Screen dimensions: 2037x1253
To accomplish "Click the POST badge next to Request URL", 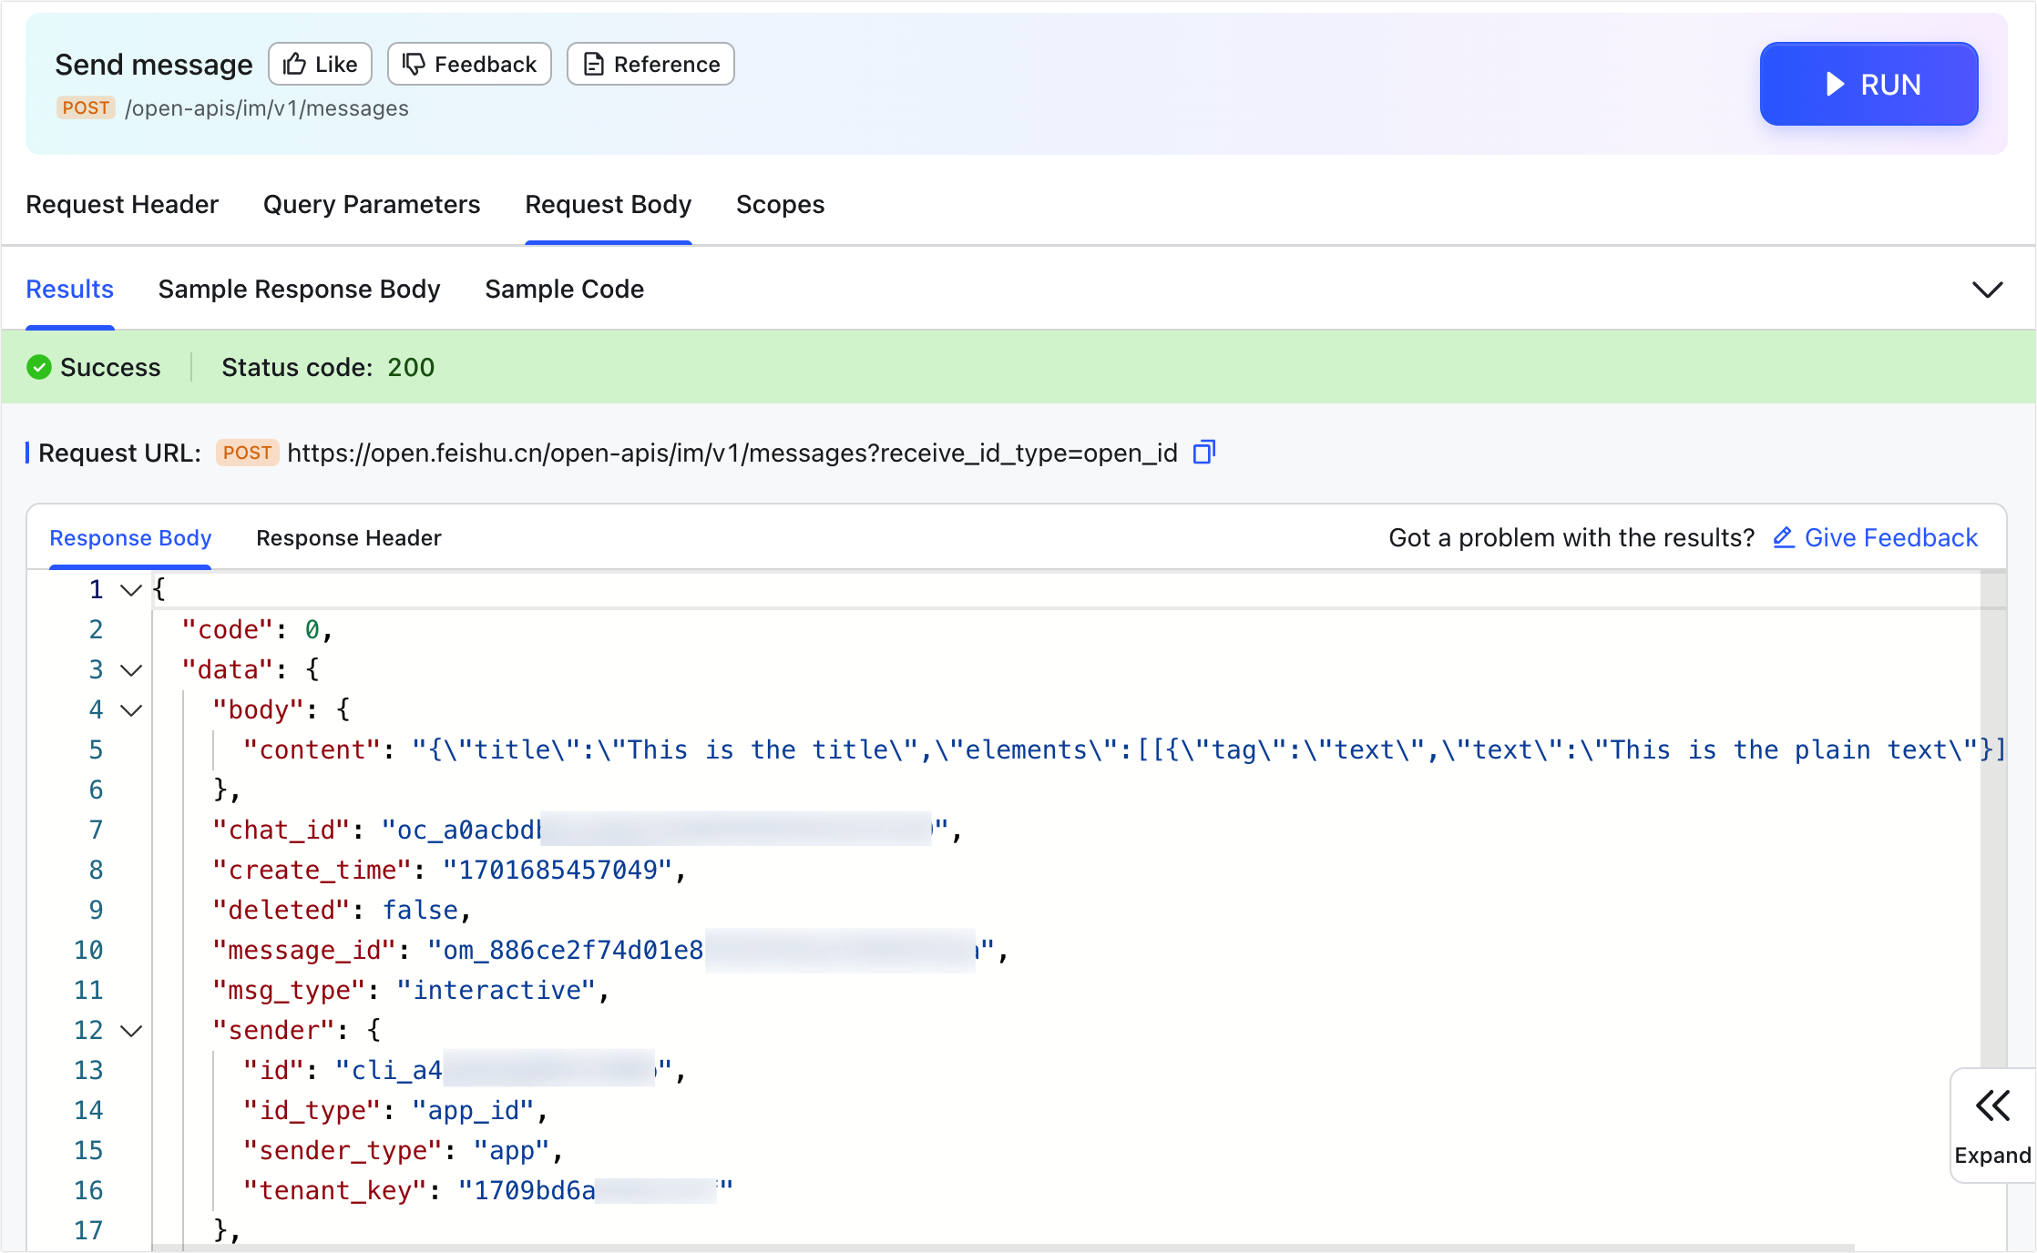I will [247, 453].
